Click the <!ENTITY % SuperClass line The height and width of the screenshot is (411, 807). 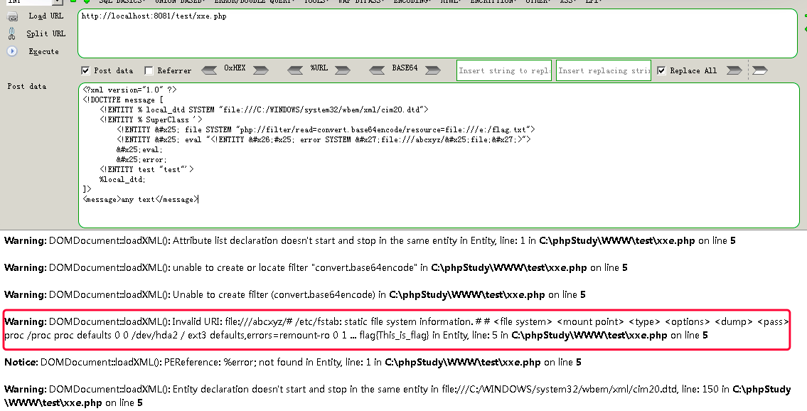pos(151,120)
